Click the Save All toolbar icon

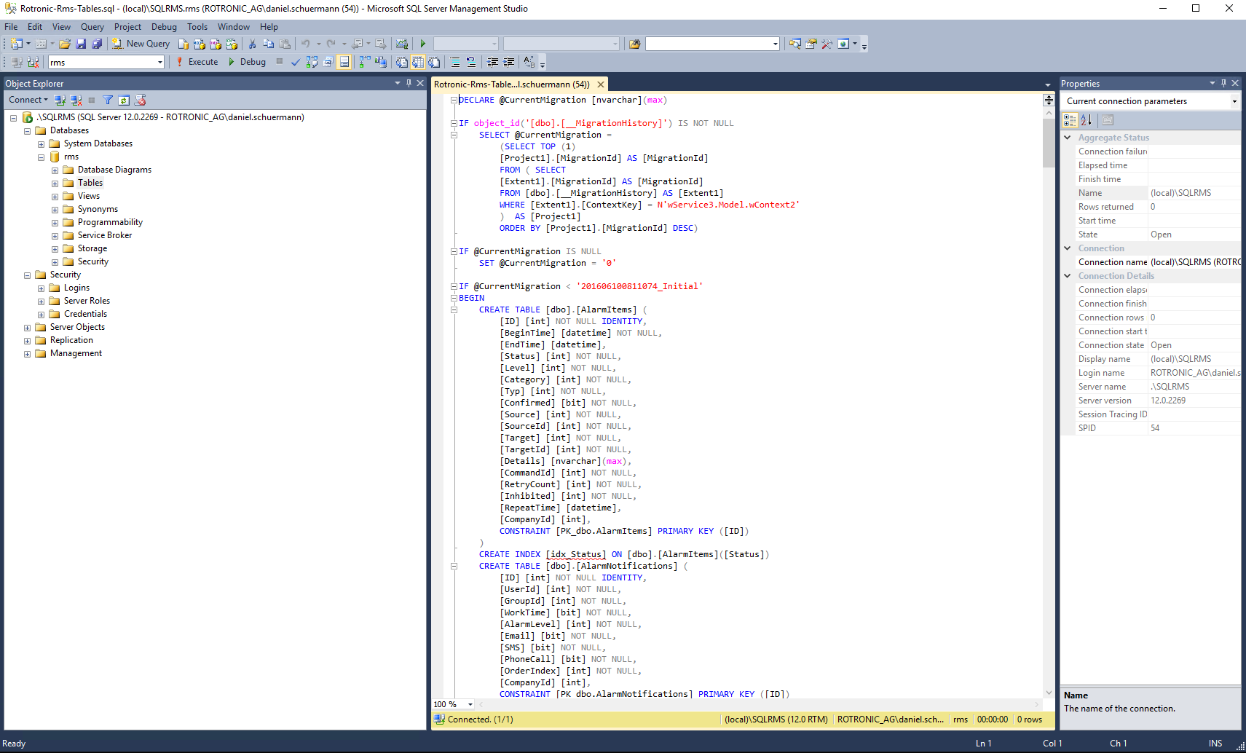[97, 44]
